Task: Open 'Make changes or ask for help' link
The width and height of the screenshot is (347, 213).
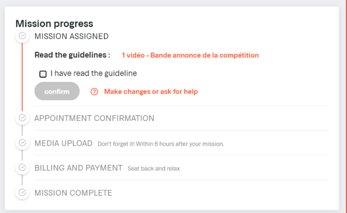Action: [x=151, y=92]
